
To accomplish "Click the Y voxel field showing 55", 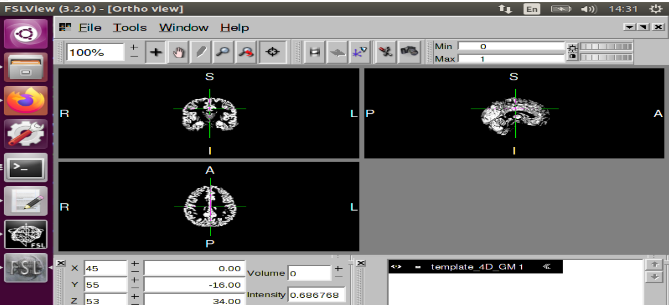I will (105, 284).
